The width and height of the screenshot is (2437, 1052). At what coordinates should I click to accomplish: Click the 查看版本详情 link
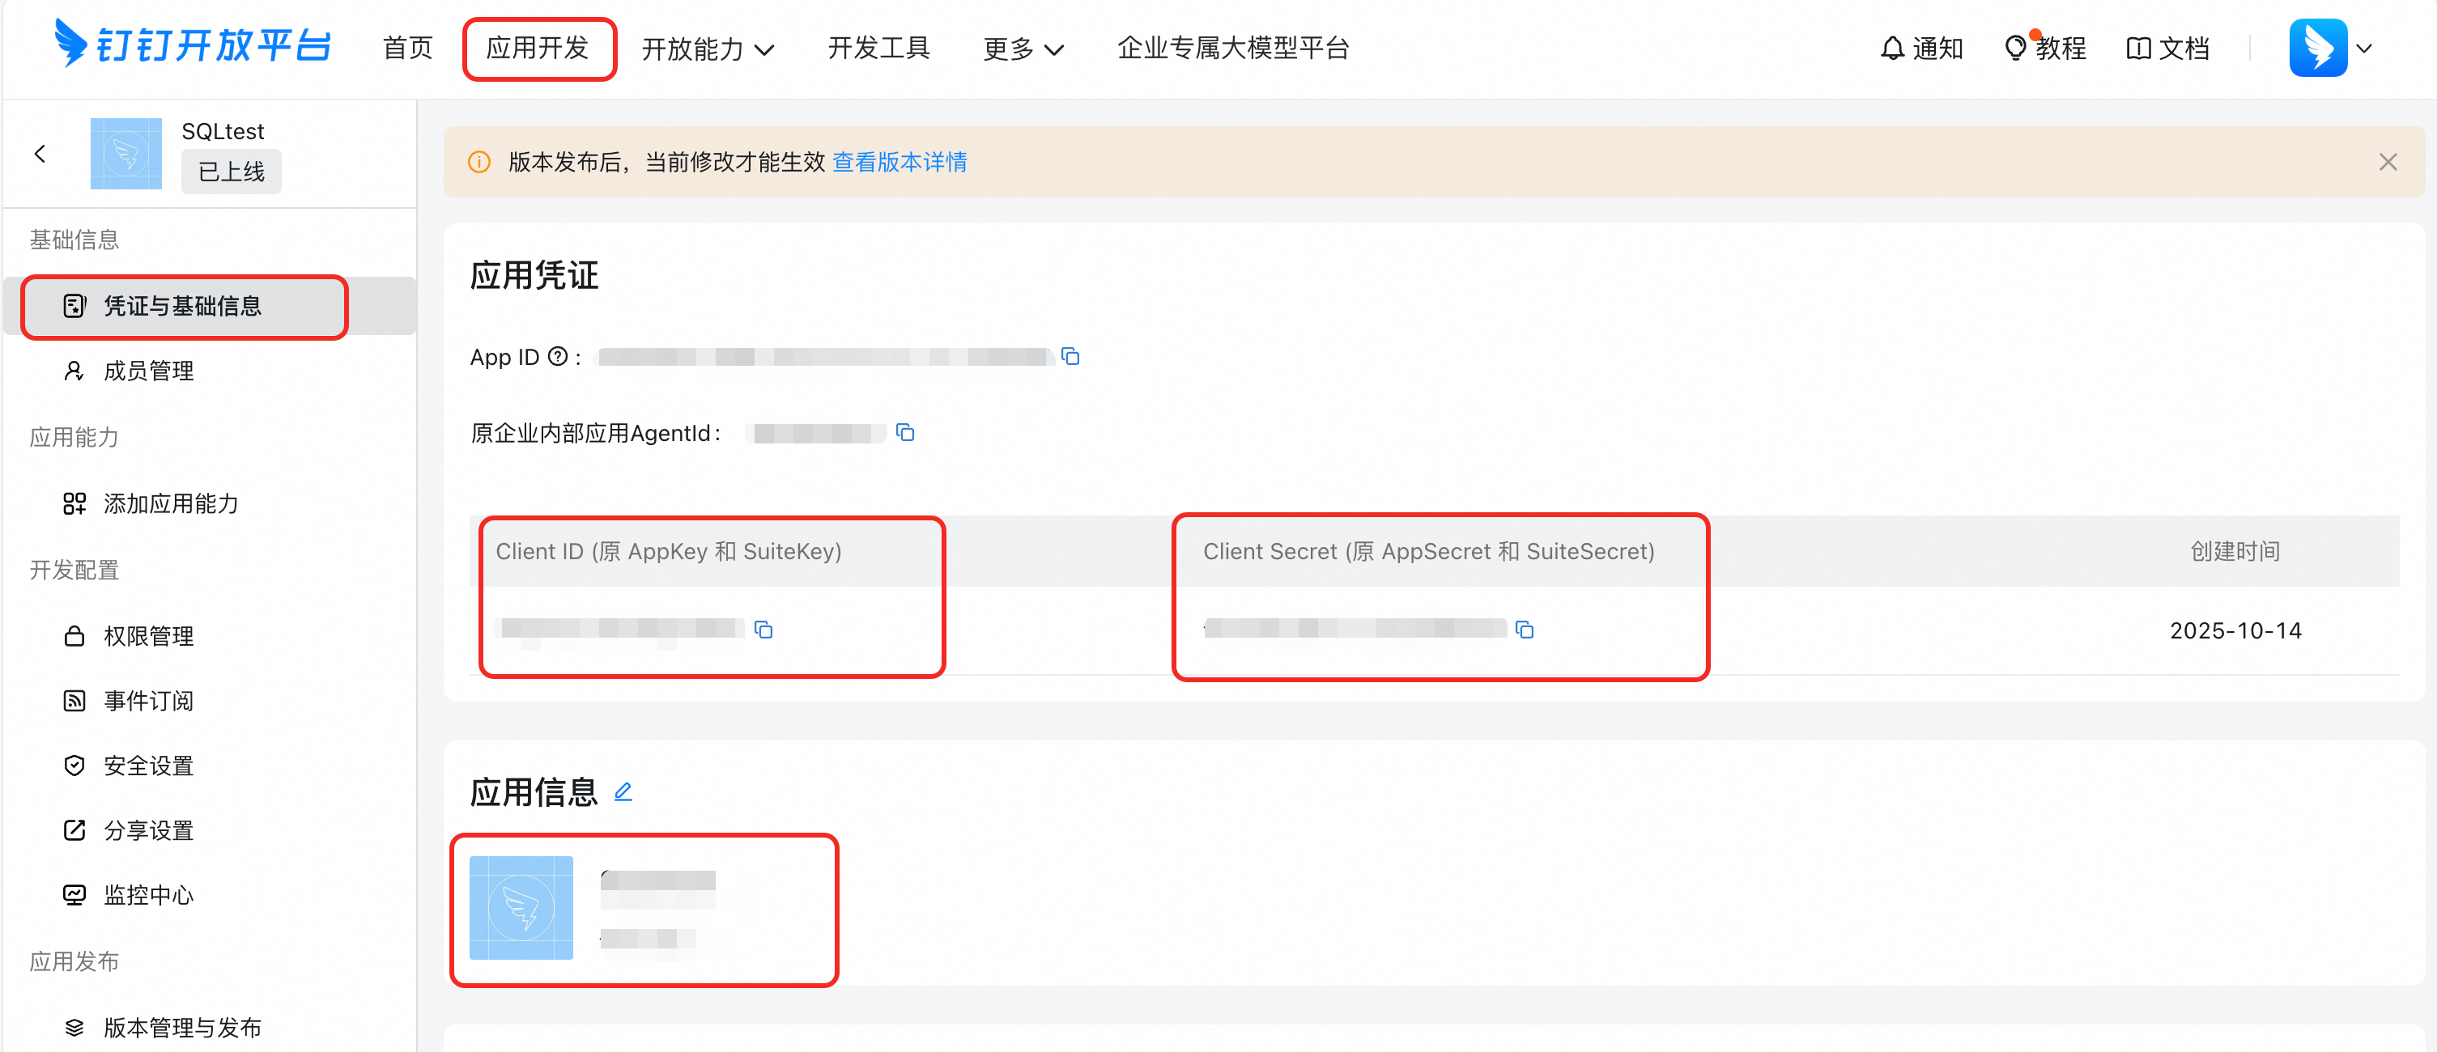(899, 162)
